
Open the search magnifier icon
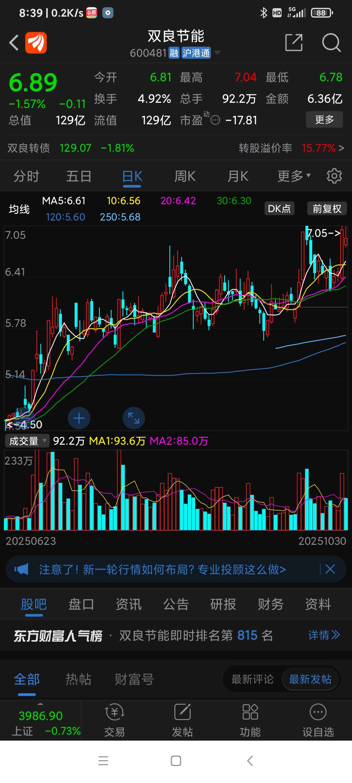click(x=331, y=42)
